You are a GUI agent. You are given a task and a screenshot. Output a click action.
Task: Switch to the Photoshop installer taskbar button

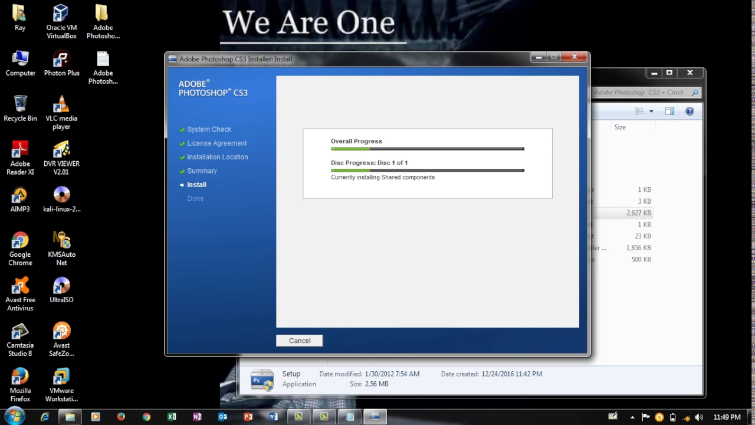(375, 417)
